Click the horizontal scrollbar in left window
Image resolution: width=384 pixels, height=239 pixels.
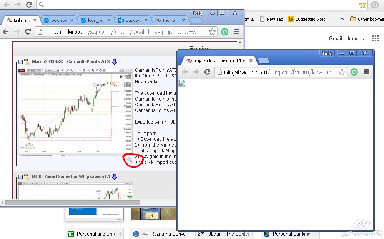coord(73,203)
